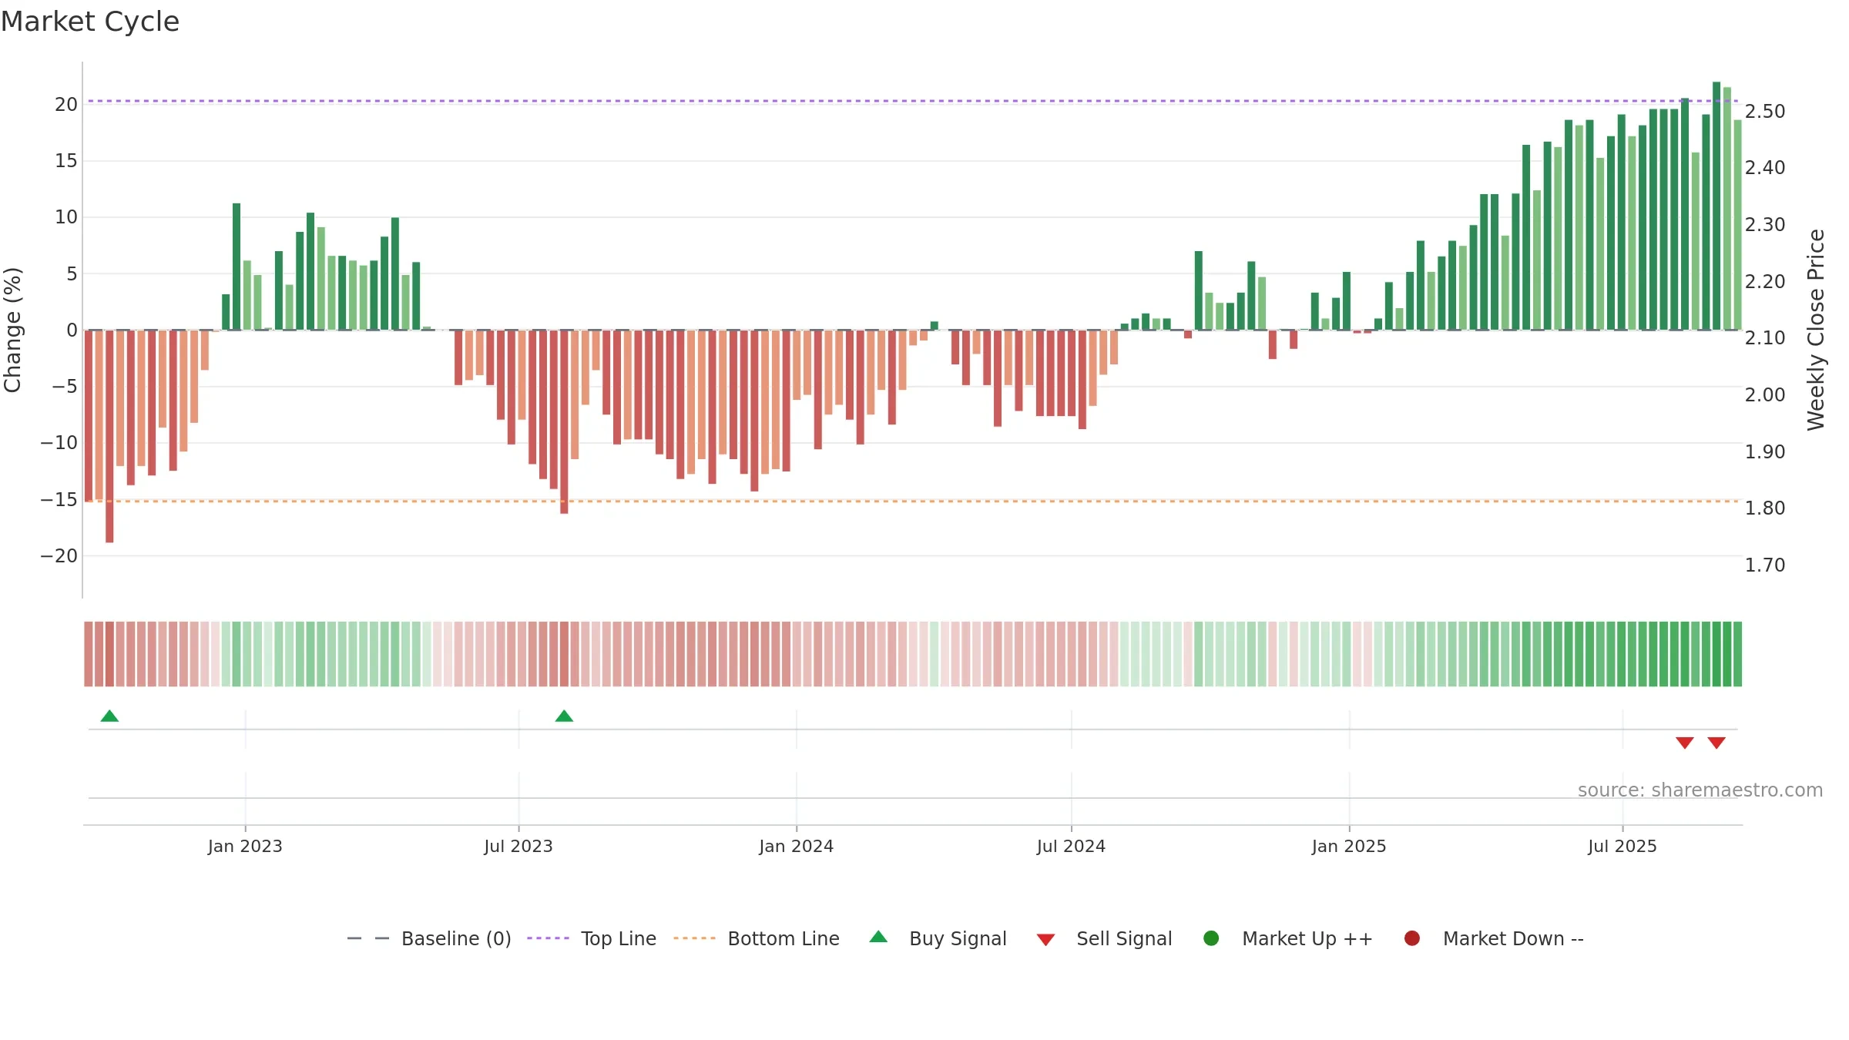
Task: Click the 20 change tick label
Action: [x=66, y=104]
